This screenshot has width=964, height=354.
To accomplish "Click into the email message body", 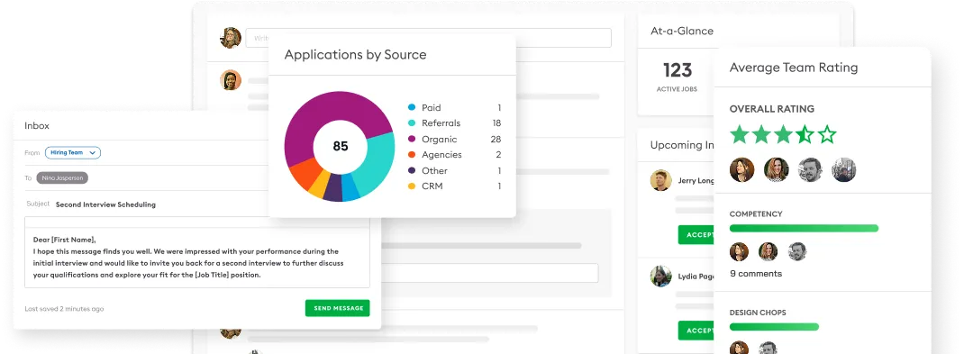I will tap(197, 258).
